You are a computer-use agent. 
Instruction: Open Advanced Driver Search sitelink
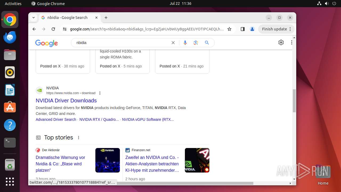click(56, 119)
